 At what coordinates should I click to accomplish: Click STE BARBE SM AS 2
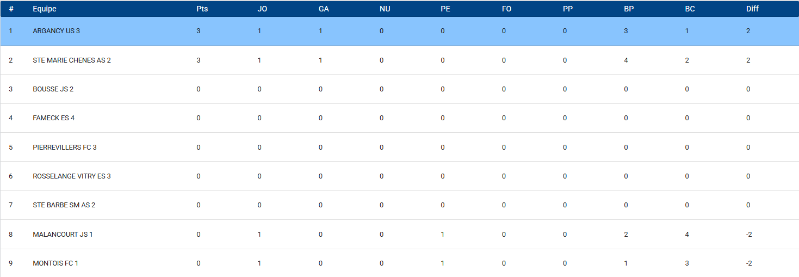pos(64,205)
